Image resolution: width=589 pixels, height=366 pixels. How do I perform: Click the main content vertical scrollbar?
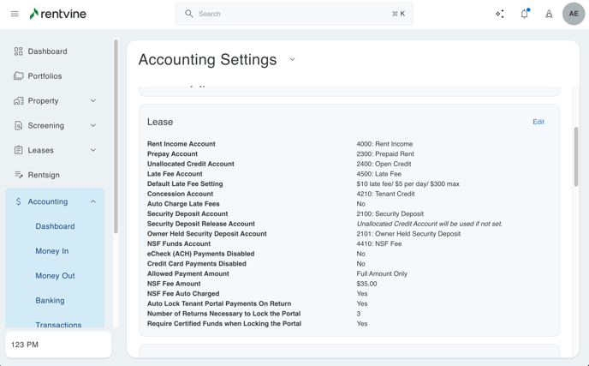[x=576, y=157]
